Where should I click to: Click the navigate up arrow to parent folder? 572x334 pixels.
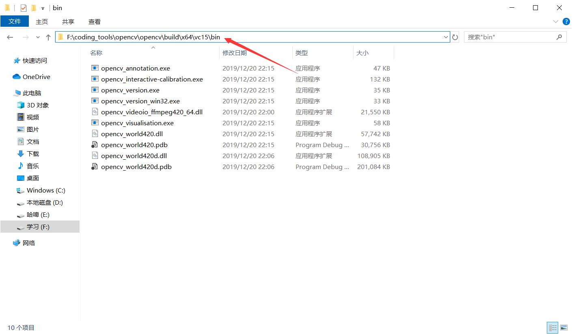point(48,37)
